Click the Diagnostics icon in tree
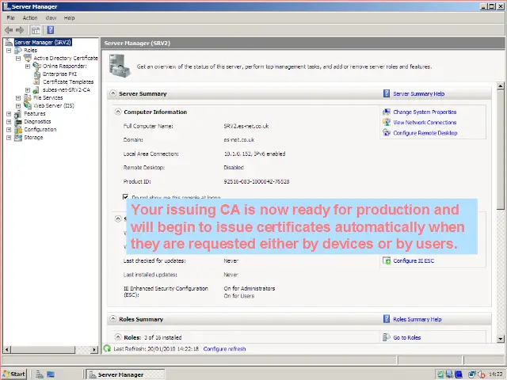This screenshot has height=380, width=507. [x=18, y=121]
